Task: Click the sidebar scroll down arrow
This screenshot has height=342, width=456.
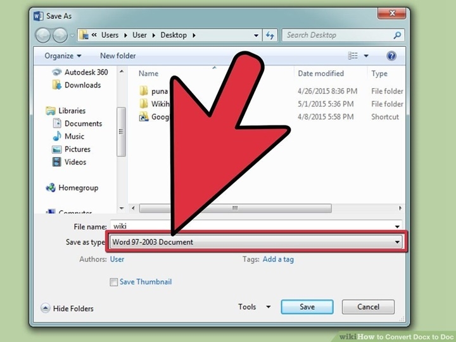Action: point(122,208)
